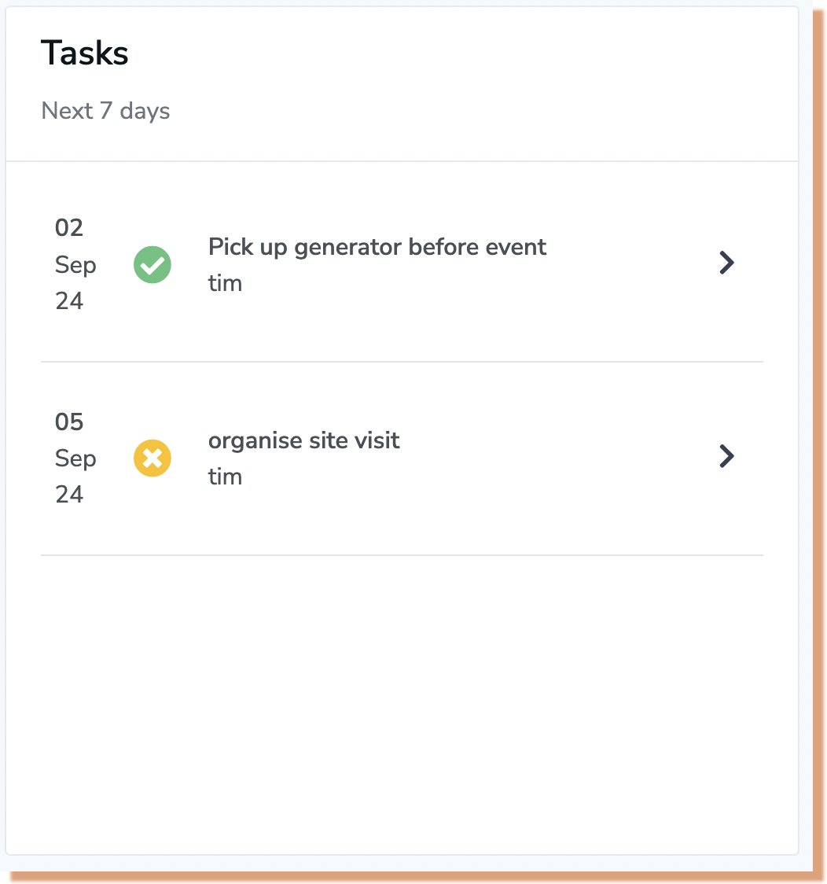Open the site visit task via its chevron arrow

pyautogui.click(x=726, y=456)
